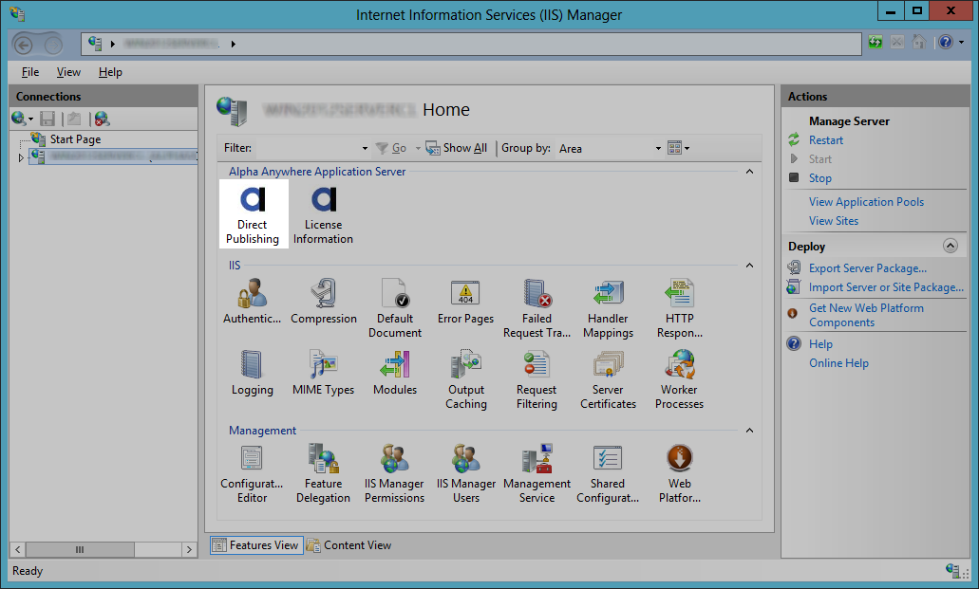
Task: Click the Go filter button
Action: 391,148
